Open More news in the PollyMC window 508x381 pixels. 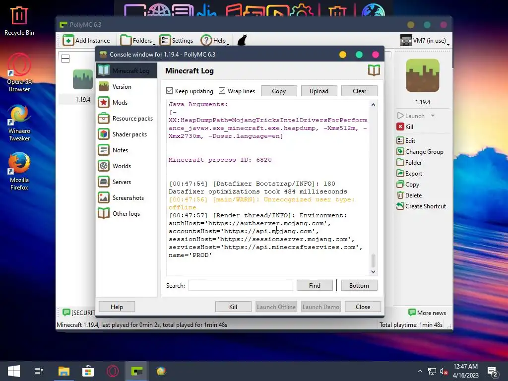(427, 313)
